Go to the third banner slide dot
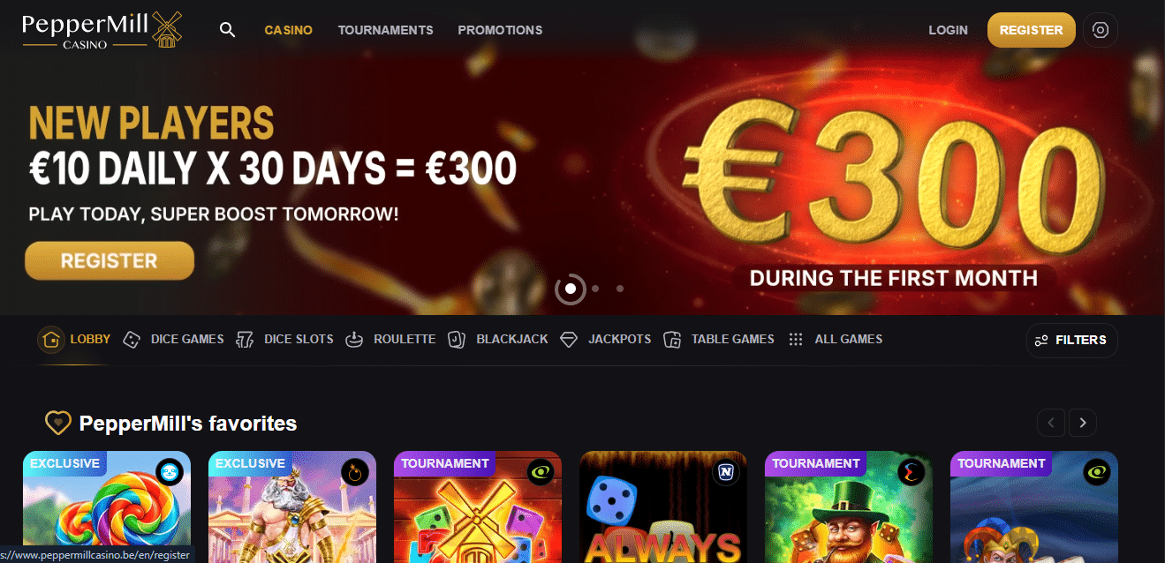 click(620, 289)
